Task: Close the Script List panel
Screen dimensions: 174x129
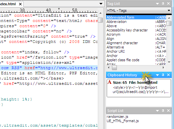Action: [x=168, y=111]
